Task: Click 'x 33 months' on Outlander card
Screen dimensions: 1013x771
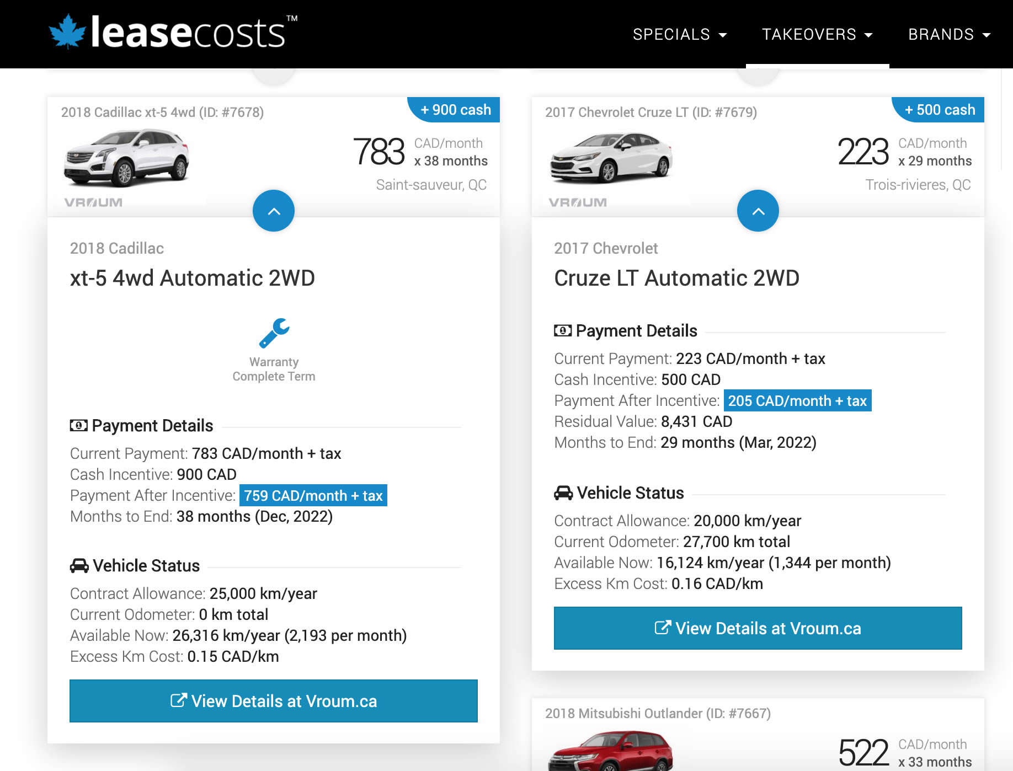Action: 935,762
